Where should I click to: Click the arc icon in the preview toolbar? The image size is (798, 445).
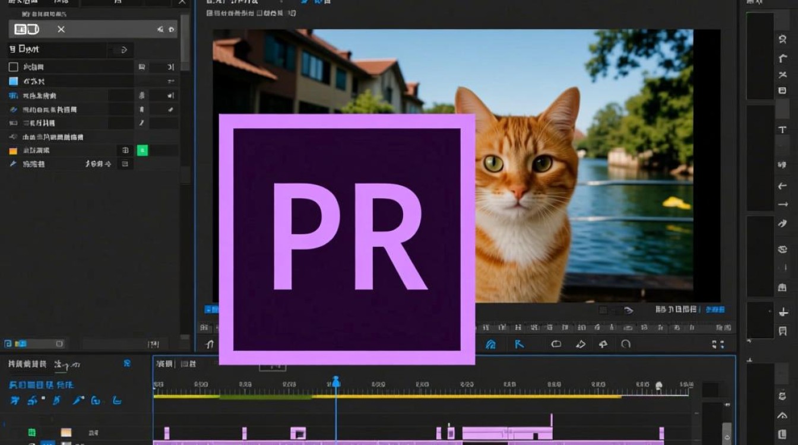[x=626, y=344]
